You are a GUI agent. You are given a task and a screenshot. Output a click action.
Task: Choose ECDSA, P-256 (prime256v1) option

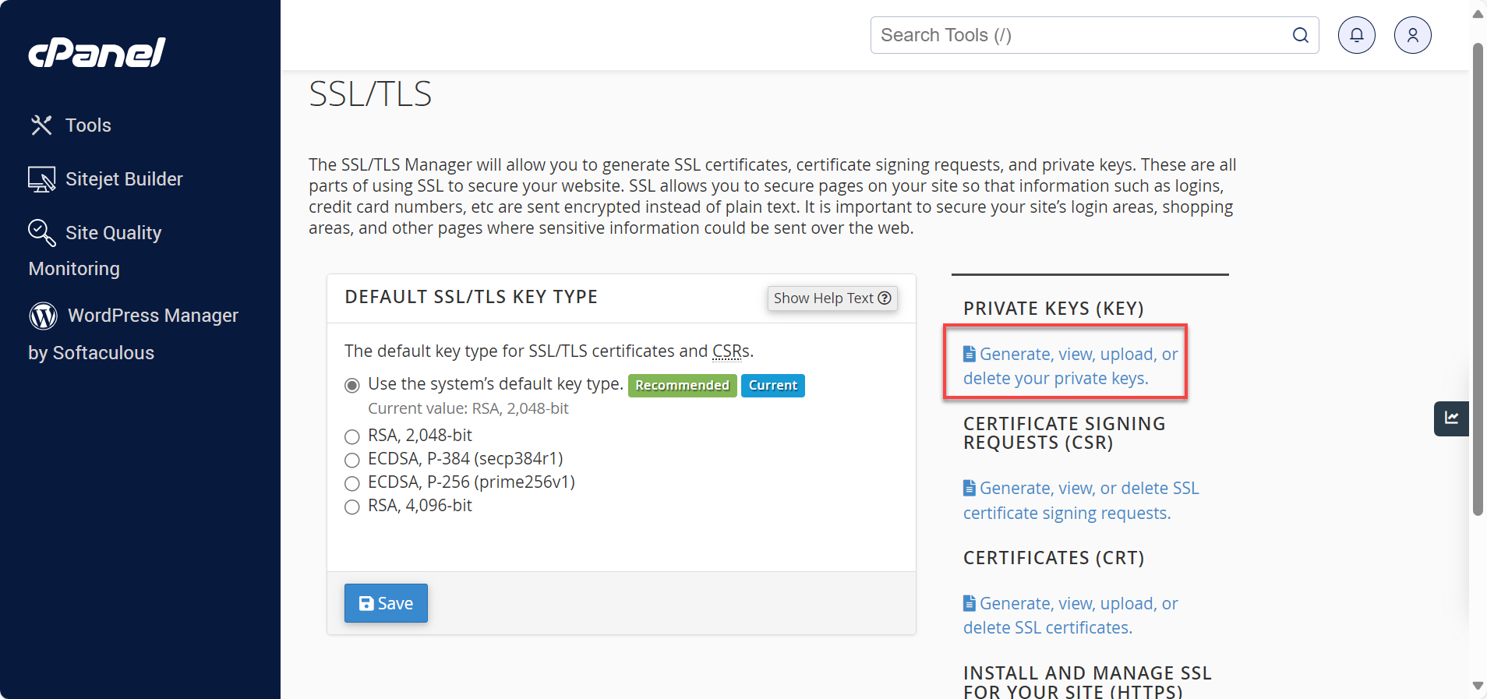pyautogui.click(x=352, y=483)
